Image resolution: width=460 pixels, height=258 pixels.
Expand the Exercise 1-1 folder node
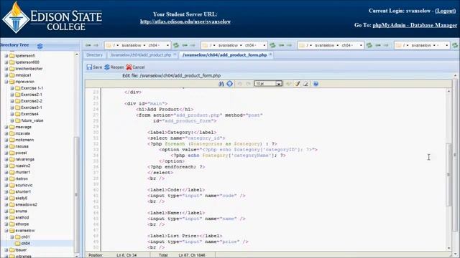(12, 88)
